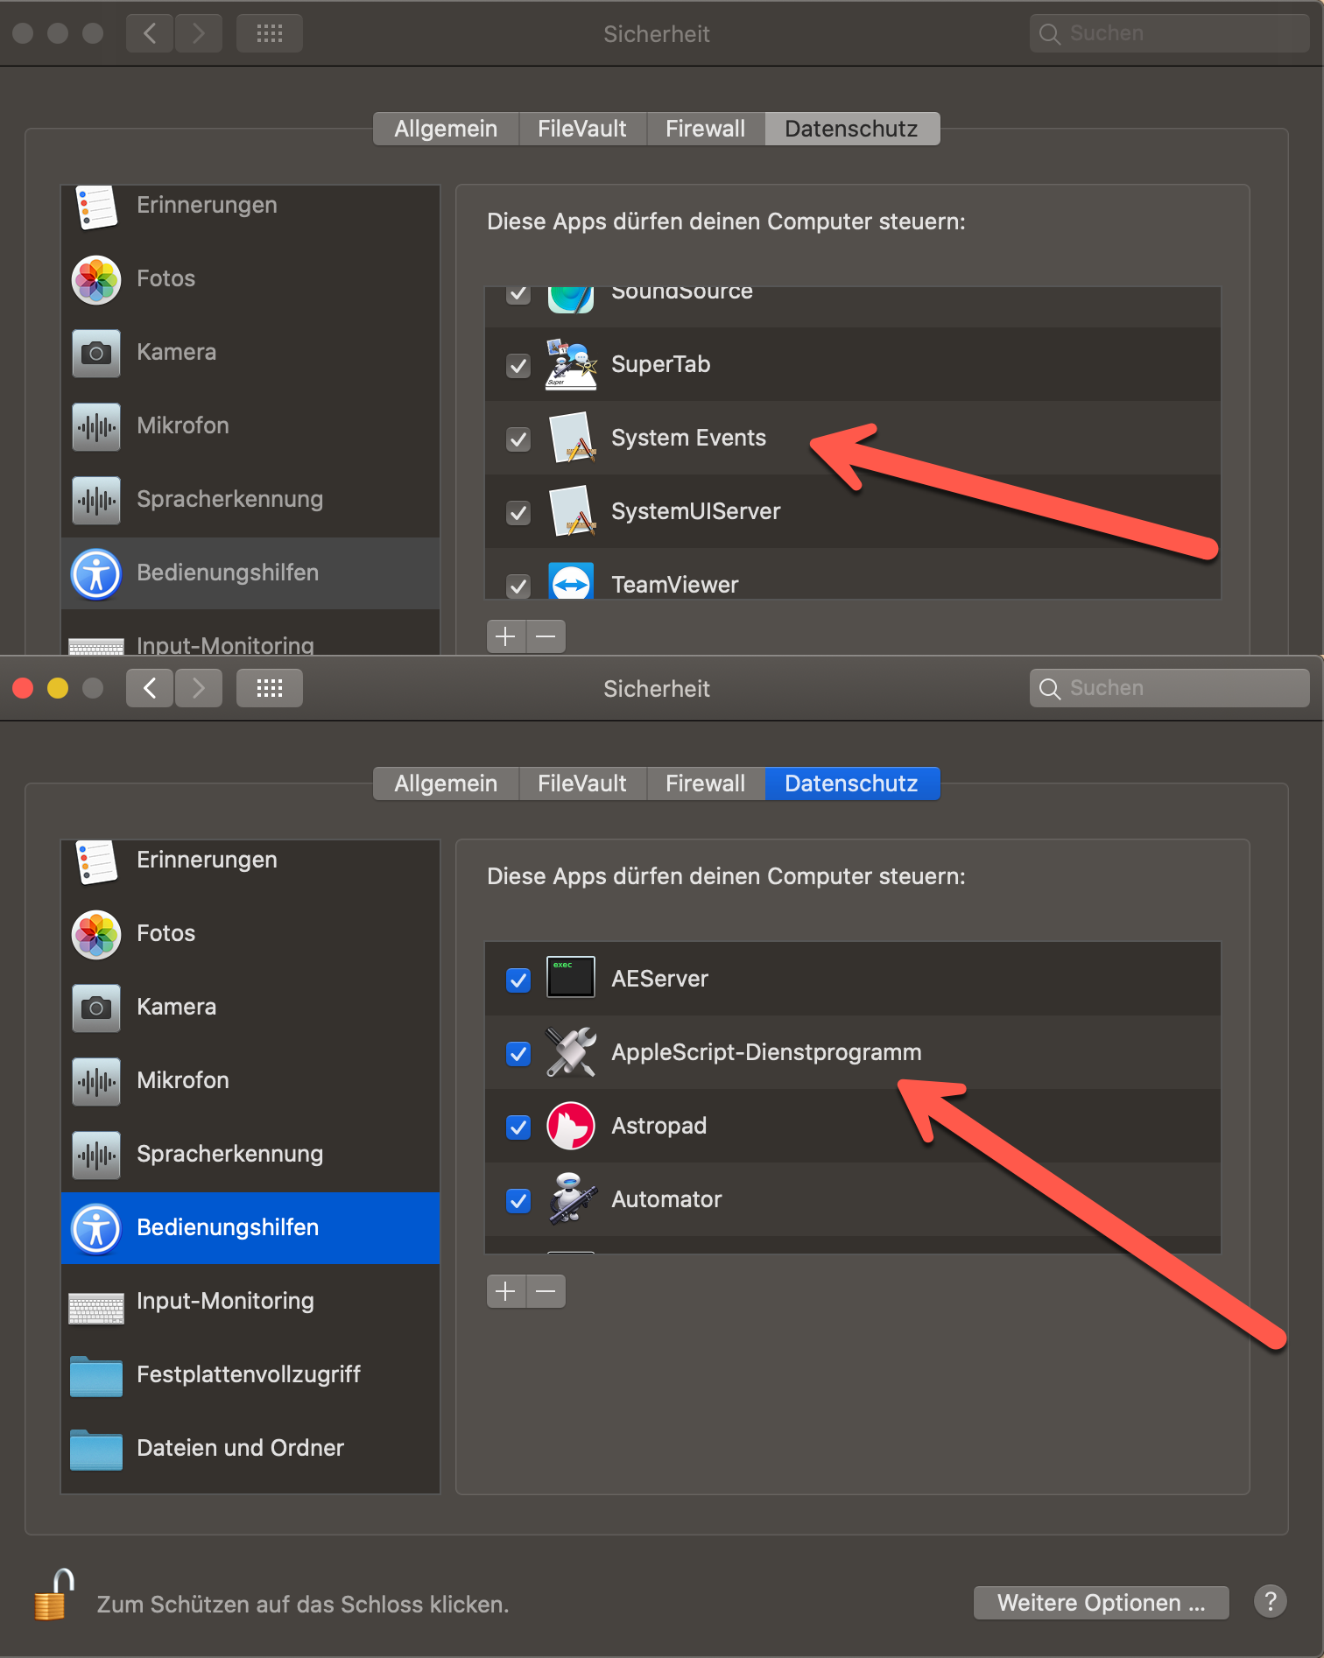Select TeamViewer row text in back window
The height and width of the screenshot is (1658, 1324).
[x=674, y=585]
